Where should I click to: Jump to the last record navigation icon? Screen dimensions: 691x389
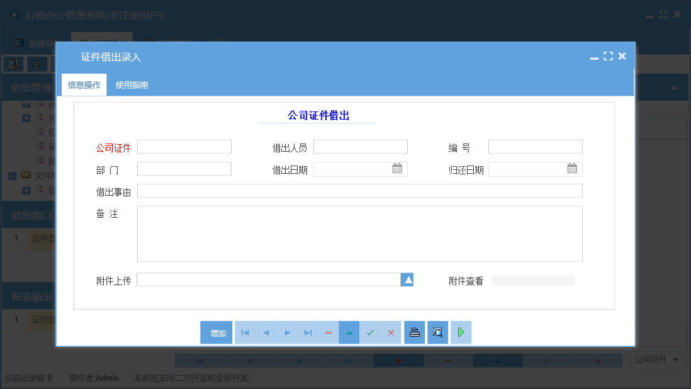tap(307, 332)
